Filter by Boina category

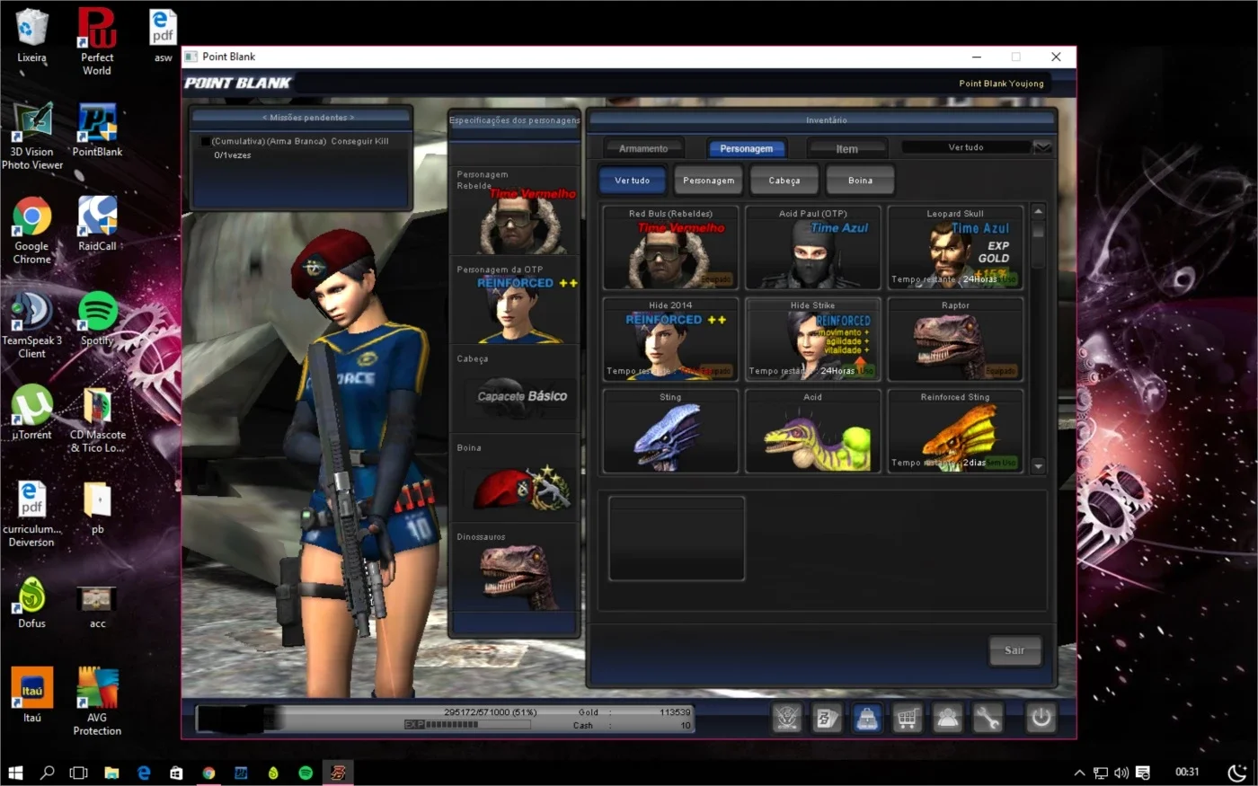pyautogui.click(x=860, y=181)
